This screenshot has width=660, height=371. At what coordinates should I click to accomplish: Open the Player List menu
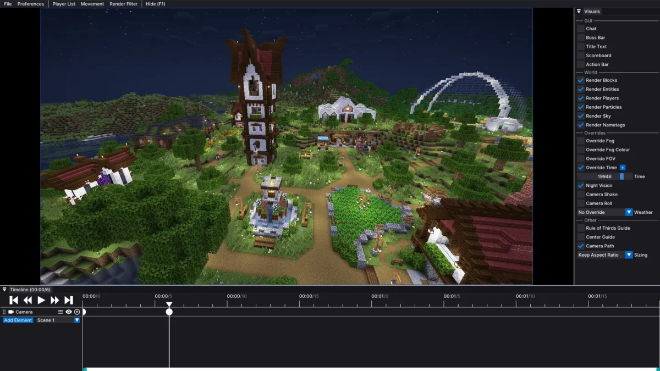coord(64,4)
